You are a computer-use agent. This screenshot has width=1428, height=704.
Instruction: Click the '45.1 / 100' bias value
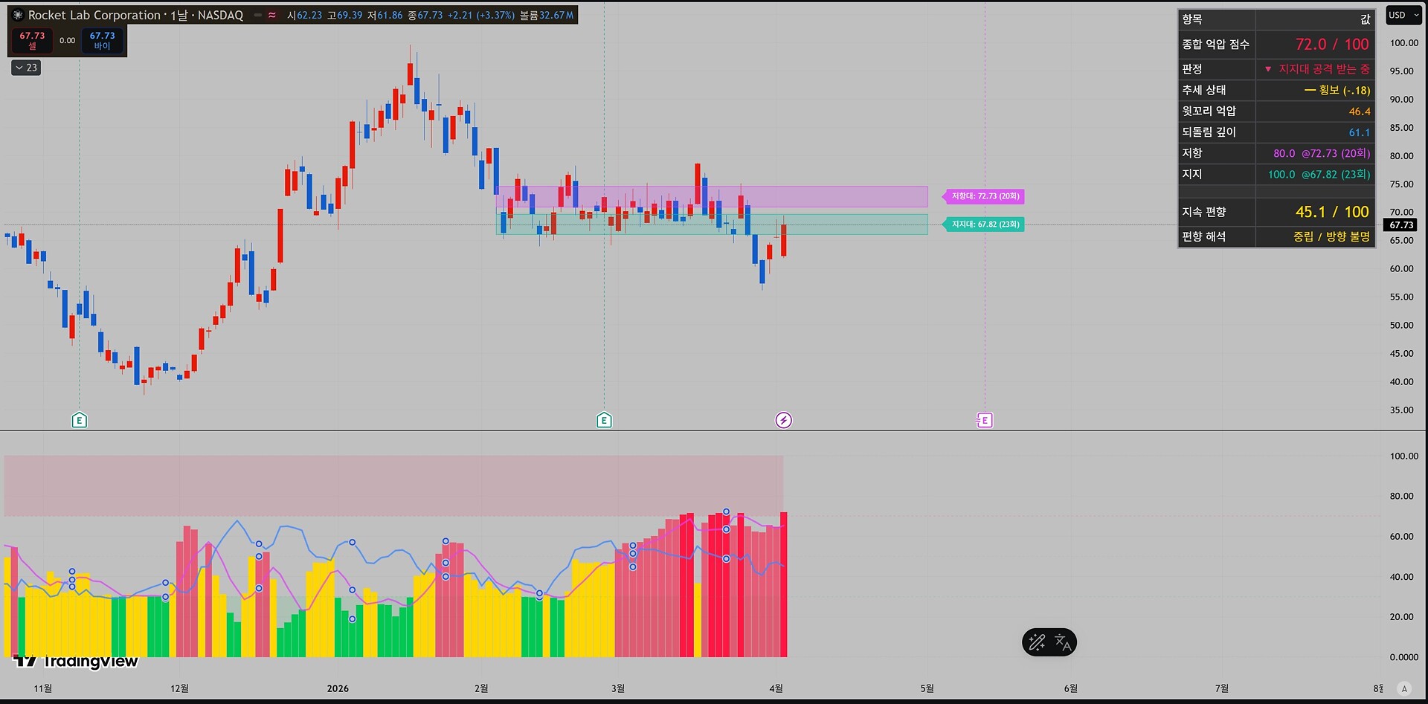[x=1332, y=212]
